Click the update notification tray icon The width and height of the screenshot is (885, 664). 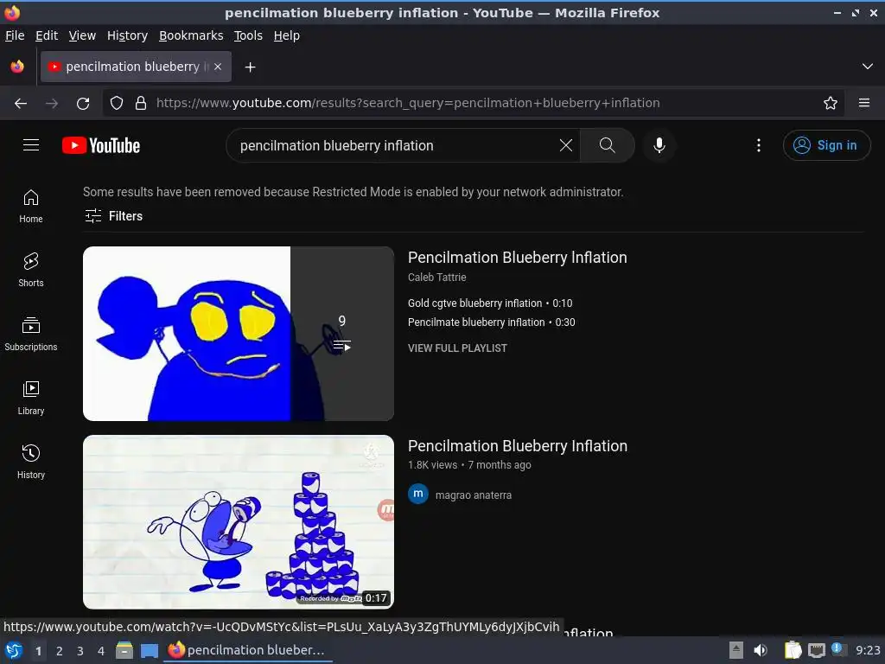(x=837, y=649)
